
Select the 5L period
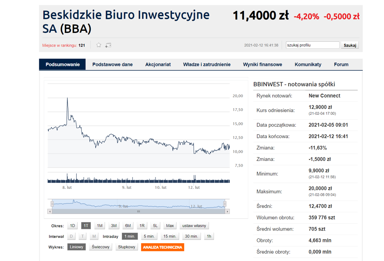[x=155, y=226]
